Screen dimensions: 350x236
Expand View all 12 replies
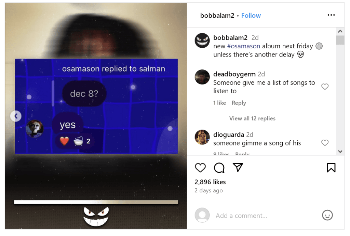click(252, 118)
